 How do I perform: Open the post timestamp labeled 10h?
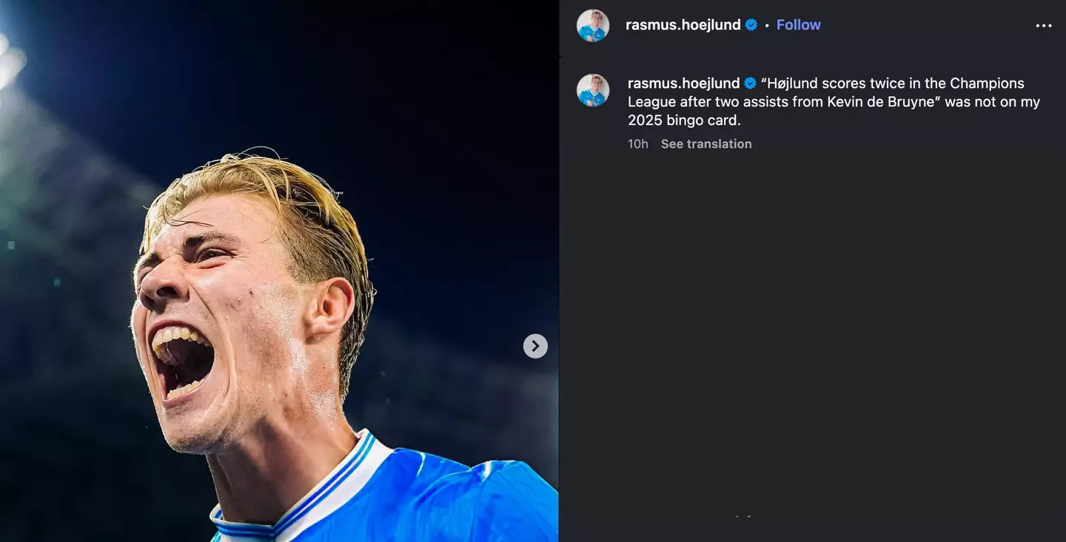637,143
